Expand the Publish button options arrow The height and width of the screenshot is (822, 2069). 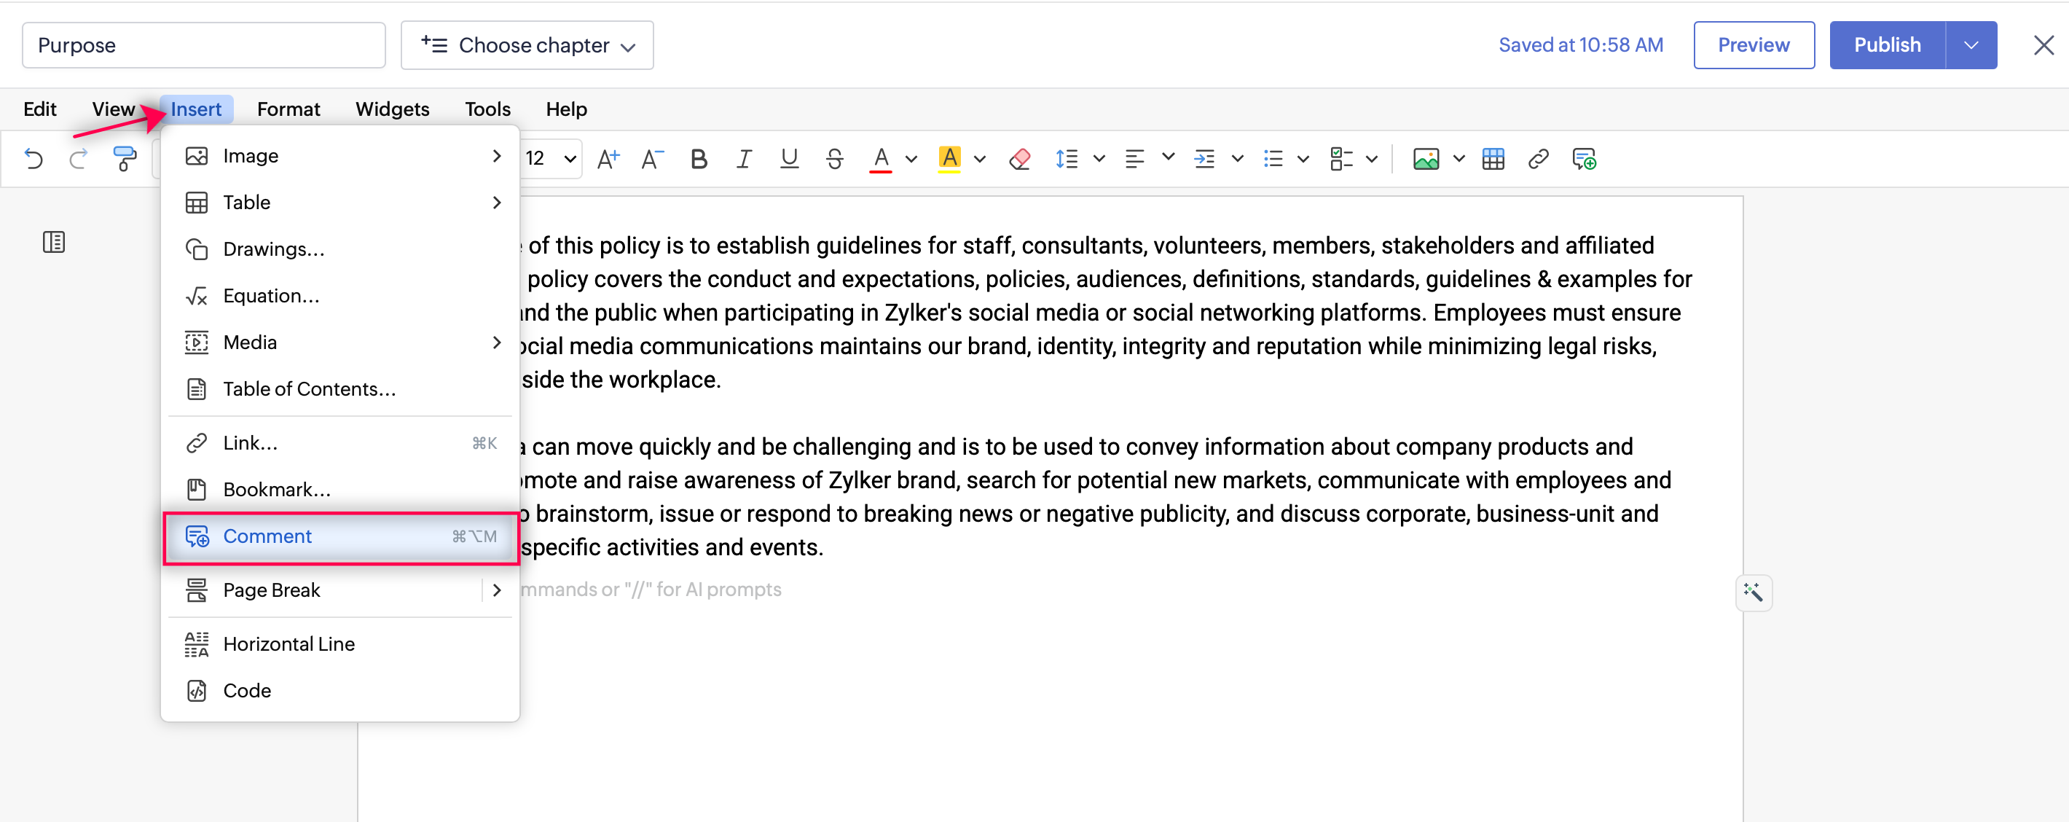(1970, 45)
